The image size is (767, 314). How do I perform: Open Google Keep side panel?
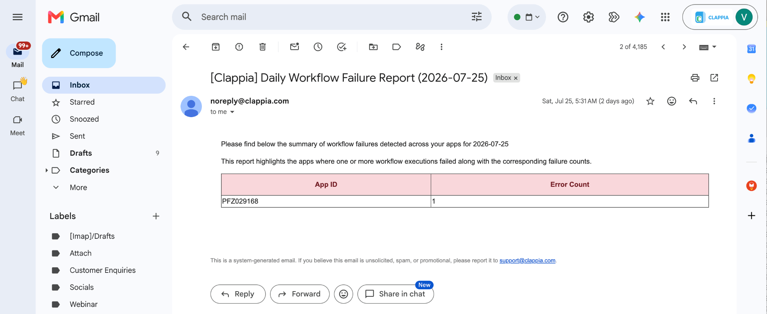[x=751, y=79]
